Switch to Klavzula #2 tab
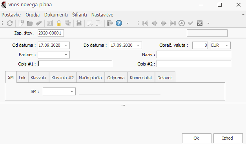The width and height of the screenshot is (246, 144). (x=63, y=78)
